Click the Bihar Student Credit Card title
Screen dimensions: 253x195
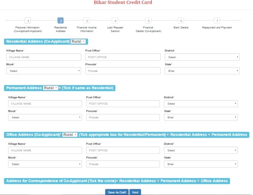[123, 3]
